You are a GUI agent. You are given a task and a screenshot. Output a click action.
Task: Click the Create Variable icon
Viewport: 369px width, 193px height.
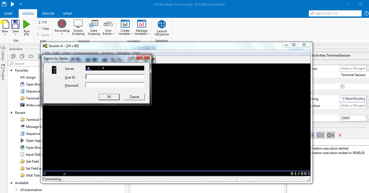(x=125, y=24)
